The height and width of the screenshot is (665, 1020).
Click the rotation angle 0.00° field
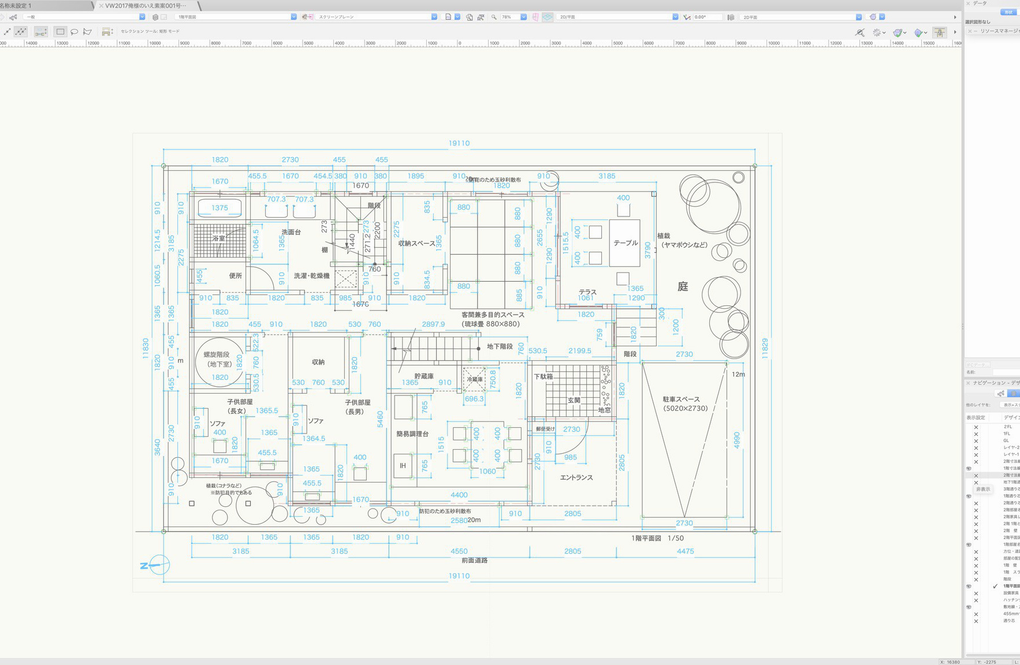[x=707, y=17]
